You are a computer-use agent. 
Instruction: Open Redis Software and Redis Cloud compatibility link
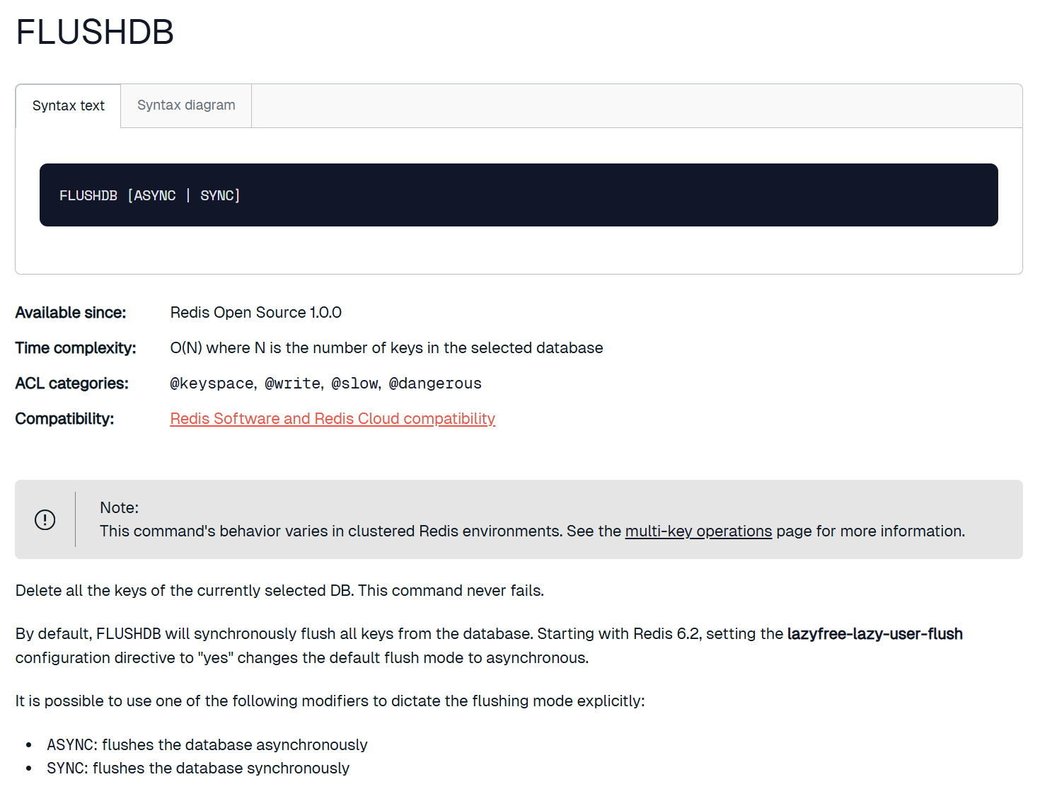pos(333,419)
